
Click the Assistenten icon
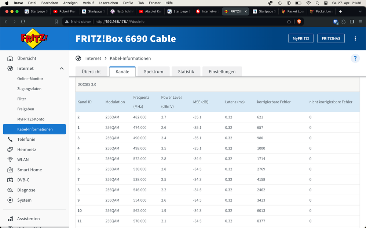pyautogui.click(x=10, y=219)
